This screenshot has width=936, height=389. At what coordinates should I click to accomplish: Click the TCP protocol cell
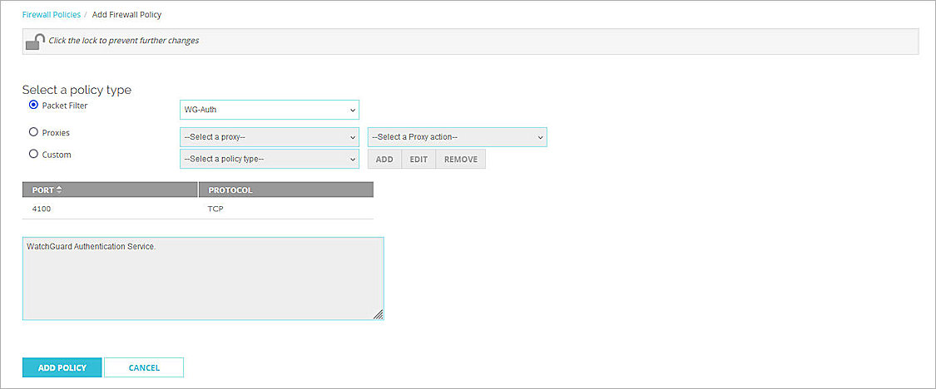(x=216, y=209)
